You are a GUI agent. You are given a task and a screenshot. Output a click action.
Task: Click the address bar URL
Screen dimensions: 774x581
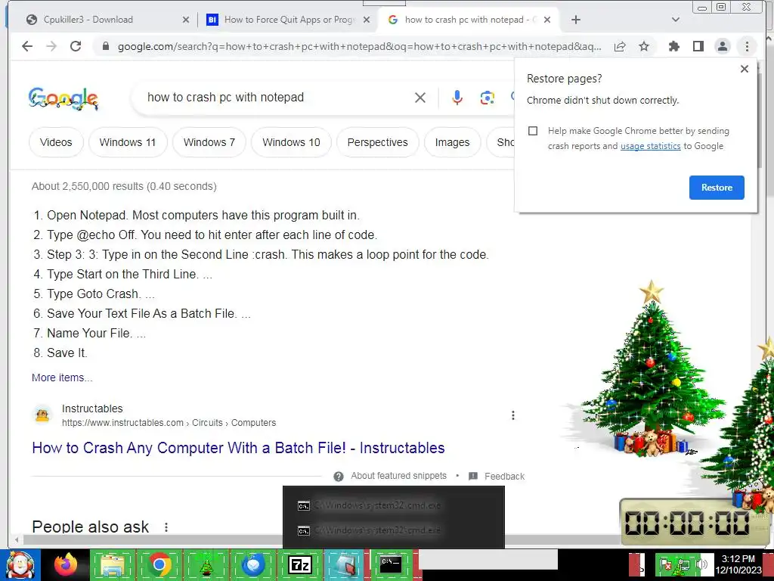click(x=359, y=46)
